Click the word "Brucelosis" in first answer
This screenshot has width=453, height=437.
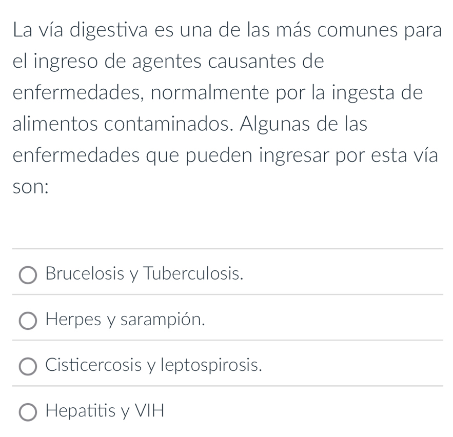(85, 273)
